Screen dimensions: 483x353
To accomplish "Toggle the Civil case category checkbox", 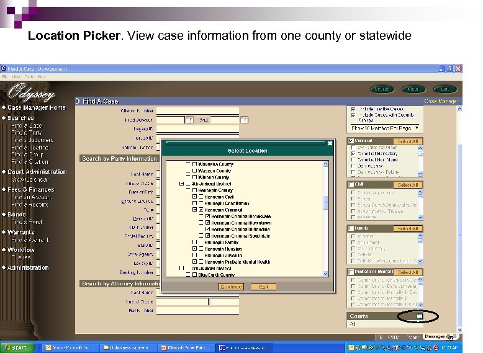I will (351, 184).
